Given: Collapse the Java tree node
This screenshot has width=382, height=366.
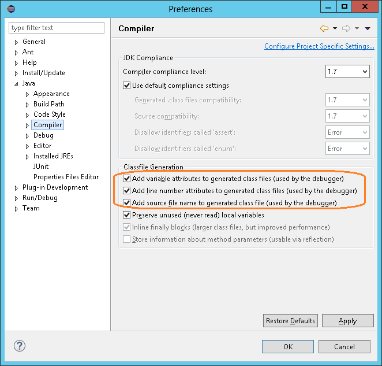Looking at the screenshot, I should coord(16,84).
